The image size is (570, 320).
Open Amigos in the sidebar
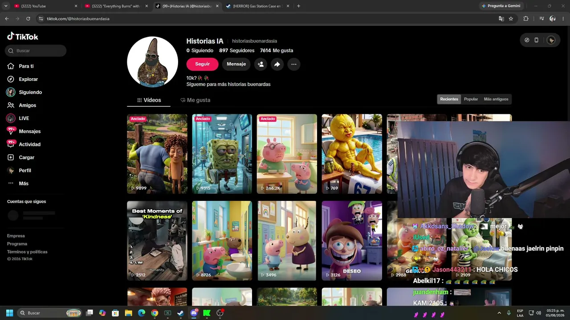[x=27, y=105]
